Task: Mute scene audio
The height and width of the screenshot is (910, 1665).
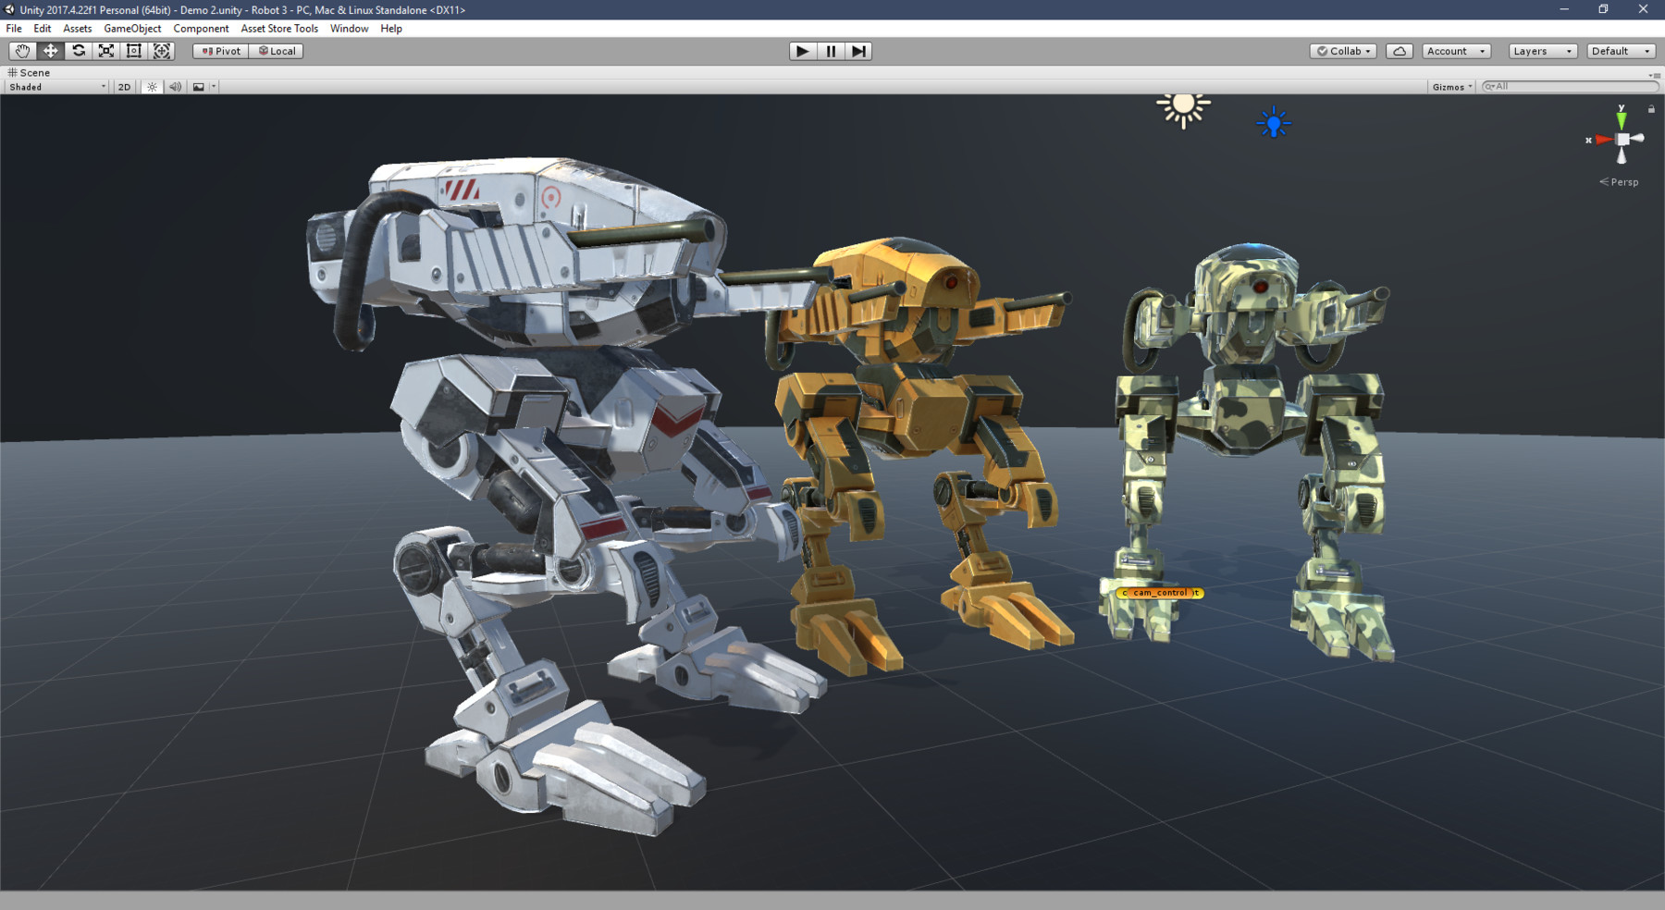Action: click(x=175, y=86)
